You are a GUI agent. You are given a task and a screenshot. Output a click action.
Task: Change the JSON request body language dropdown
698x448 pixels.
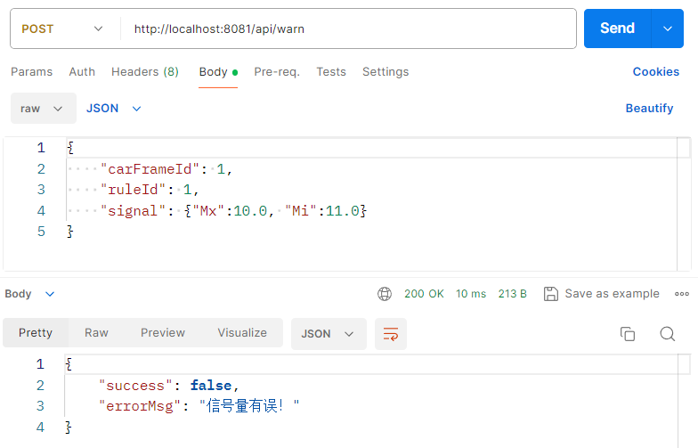pos(114,109)
